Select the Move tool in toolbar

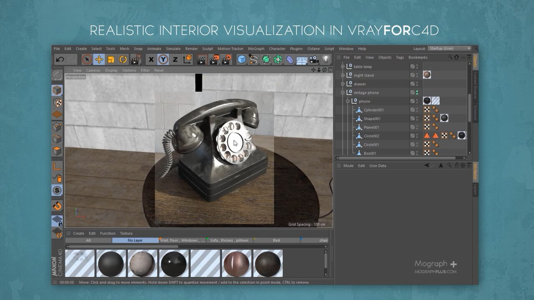[x=99, y=60]
